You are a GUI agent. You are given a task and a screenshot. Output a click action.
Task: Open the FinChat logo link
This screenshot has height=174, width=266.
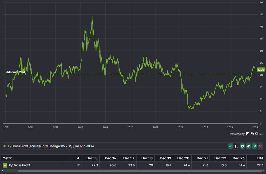click(x=254, y=134)
